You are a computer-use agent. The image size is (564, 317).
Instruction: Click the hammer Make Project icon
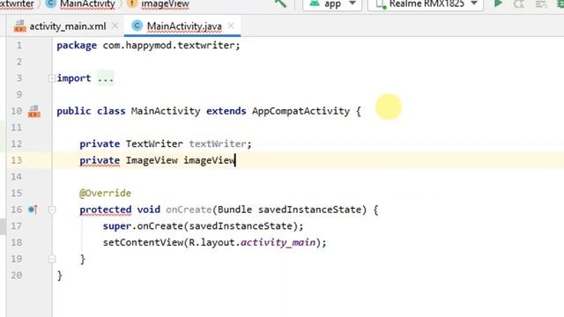(280, 4)
